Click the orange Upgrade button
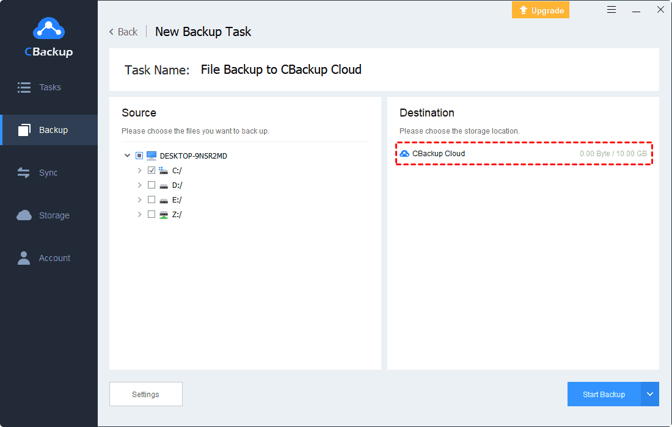The height and width of the screenshot is (427, 672). [x=541, y=10]
